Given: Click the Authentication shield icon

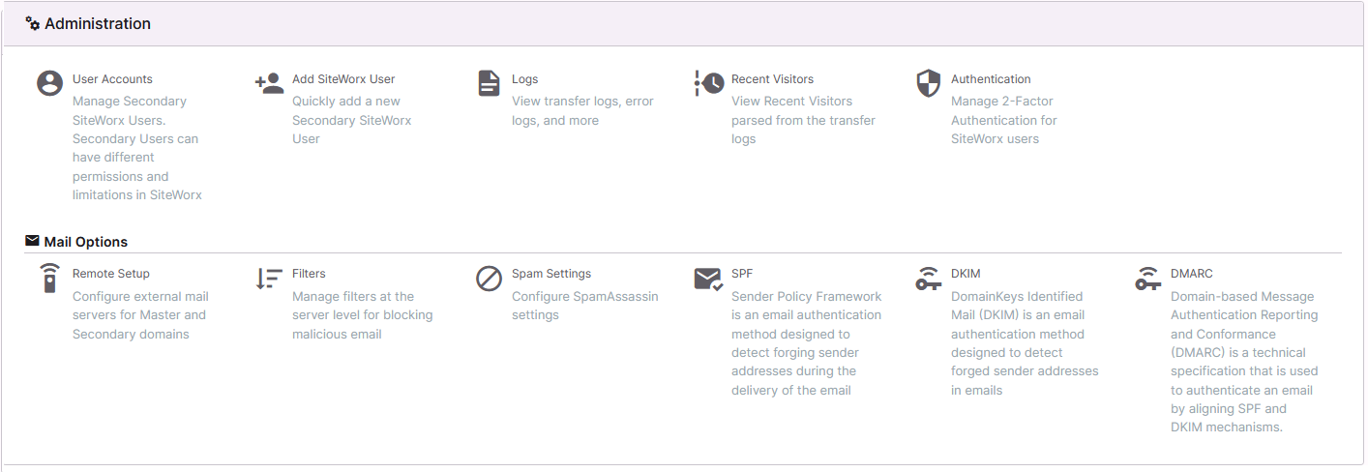Looking at the screenshot, I should tap(929, 83).
